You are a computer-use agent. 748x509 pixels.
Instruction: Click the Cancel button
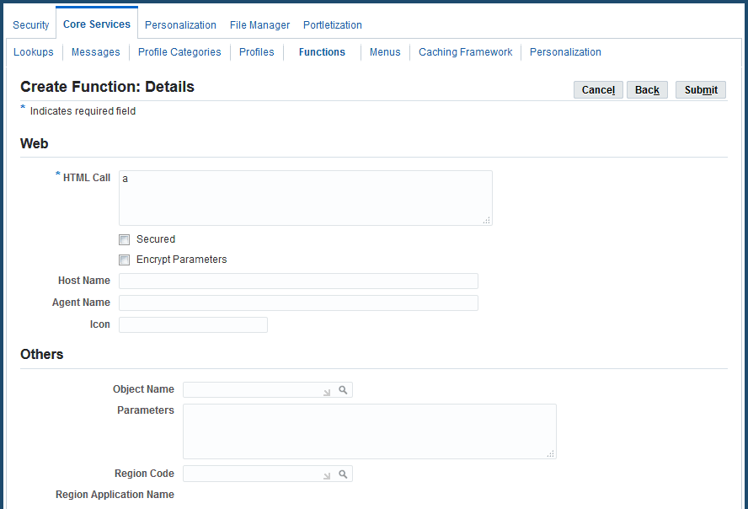(598, 89)
